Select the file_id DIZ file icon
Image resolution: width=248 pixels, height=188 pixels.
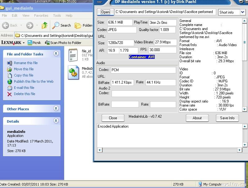(73, 55)
